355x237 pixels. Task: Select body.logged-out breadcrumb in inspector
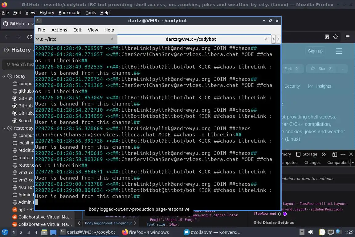pyautogui.click(x=108, y=223)
